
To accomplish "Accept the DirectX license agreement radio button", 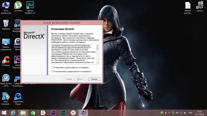I will [52, 67].
